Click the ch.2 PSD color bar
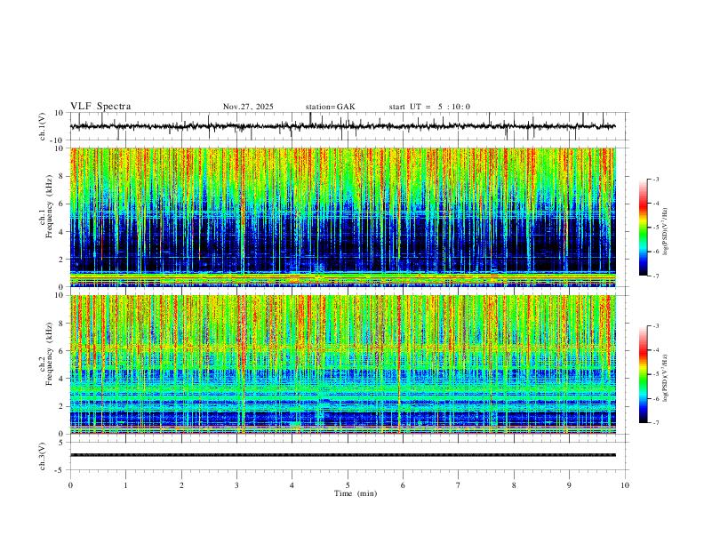Screen dimensions: 704x544 tap(643, 374)
